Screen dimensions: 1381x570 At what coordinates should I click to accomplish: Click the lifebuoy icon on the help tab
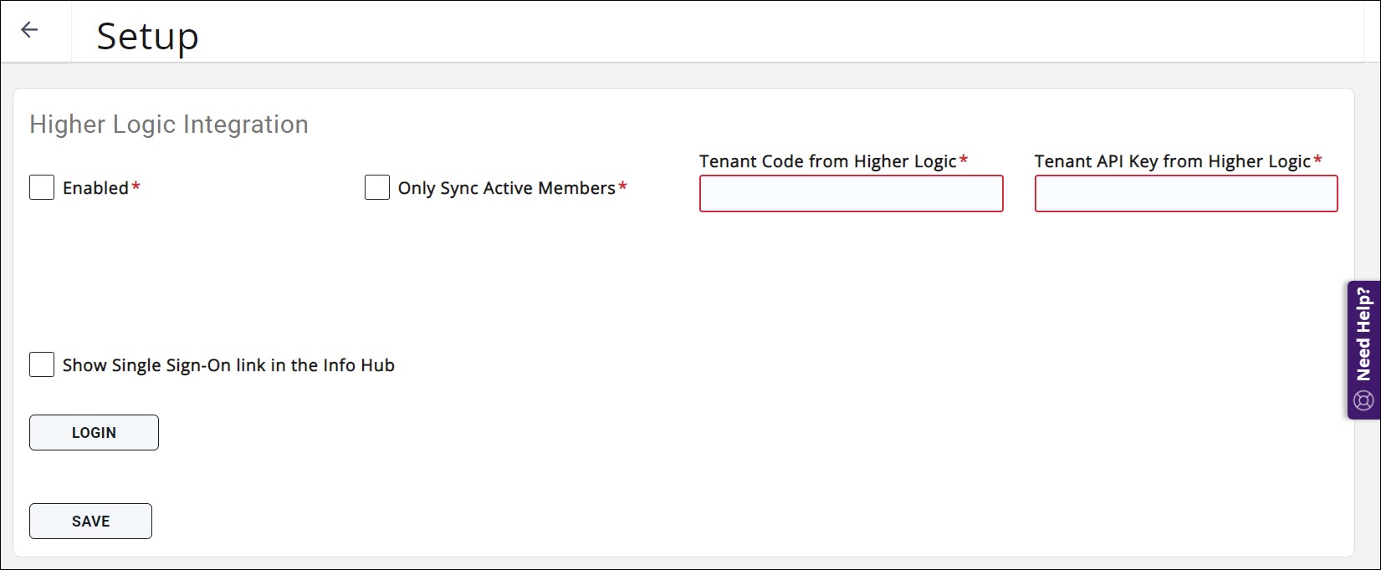click(x=1363, y=401)
